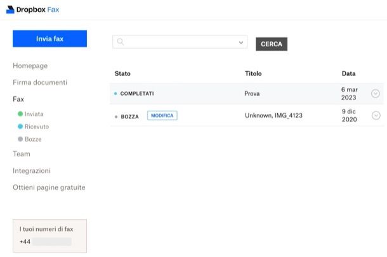
Task: Click the blue Ricevuto status dot
Action: click(20, 127)
